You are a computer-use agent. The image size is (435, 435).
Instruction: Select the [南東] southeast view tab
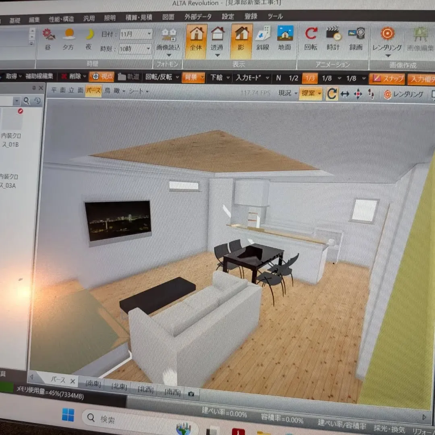93,383
